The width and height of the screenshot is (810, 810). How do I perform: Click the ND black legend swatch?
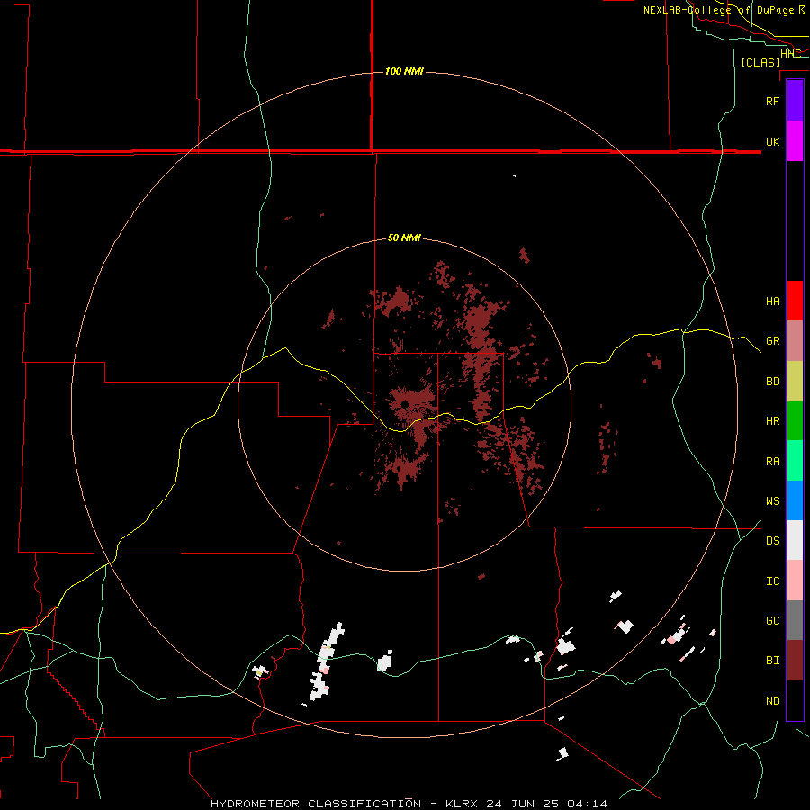795,700
